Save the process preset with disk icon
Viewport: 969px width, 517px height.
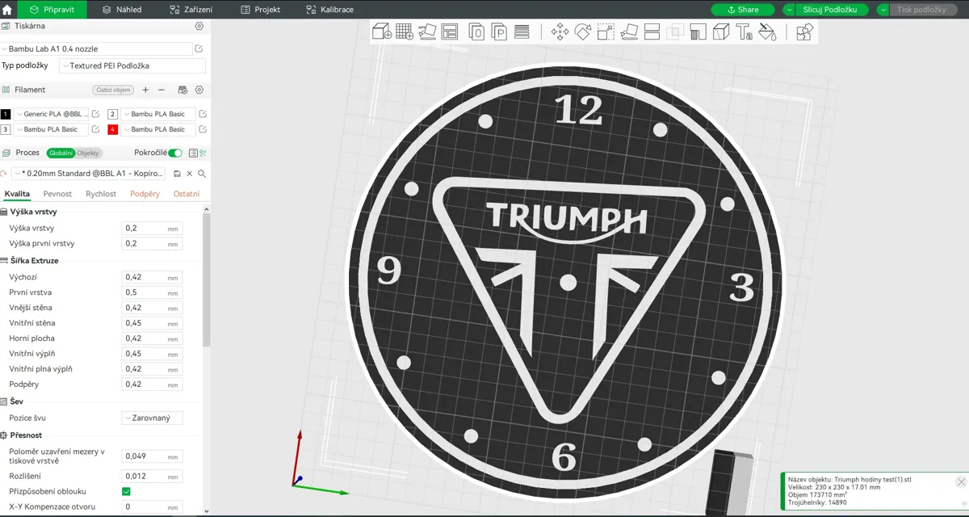coord(178,174)
